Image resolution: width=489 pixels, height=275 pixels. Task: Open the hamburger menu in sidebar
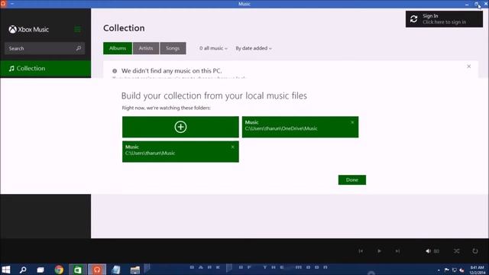tap(77, 29)
